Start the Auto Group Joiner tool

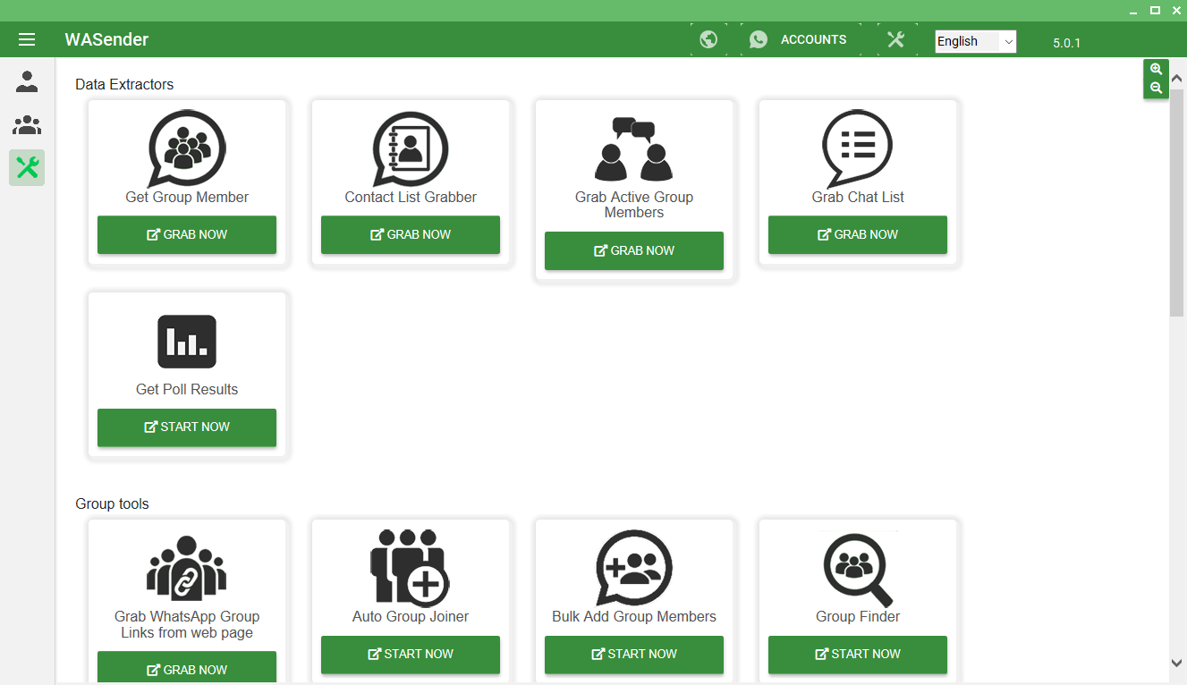tap(411, 655)
